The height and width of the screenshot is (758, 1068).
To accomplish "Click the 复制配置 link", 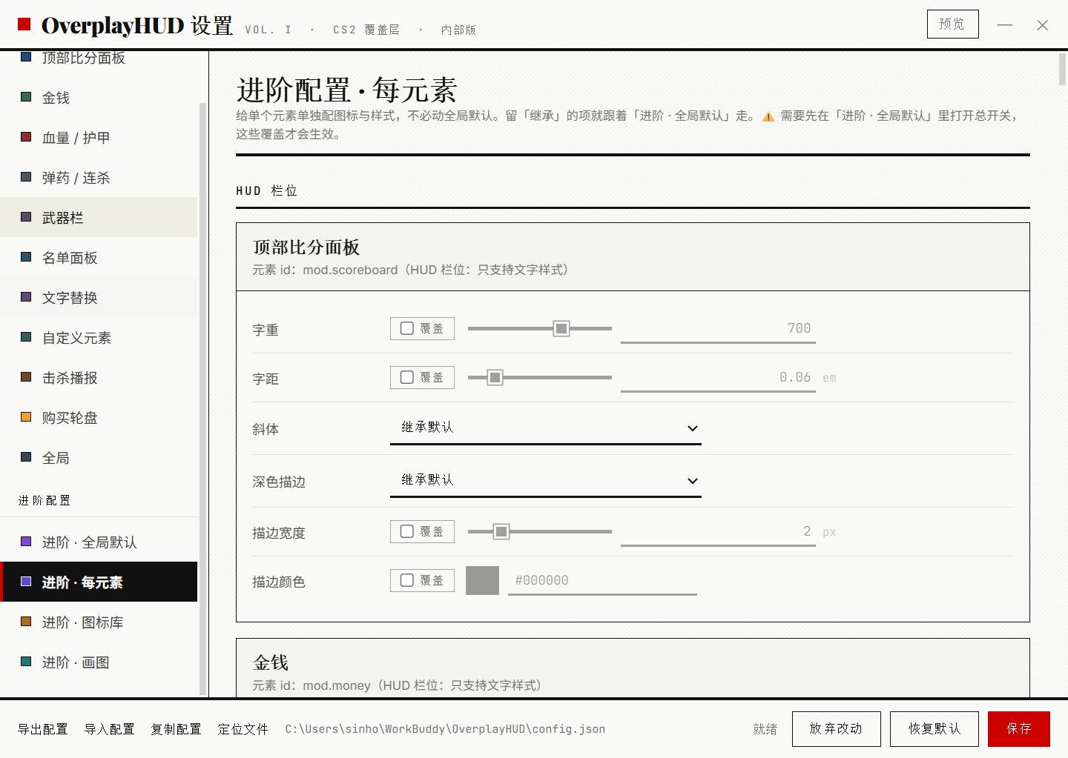I will [177, 729].
